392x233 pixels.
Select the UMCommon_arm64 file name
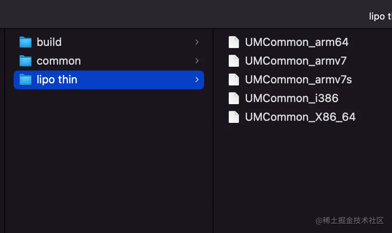tap(297, 42)
